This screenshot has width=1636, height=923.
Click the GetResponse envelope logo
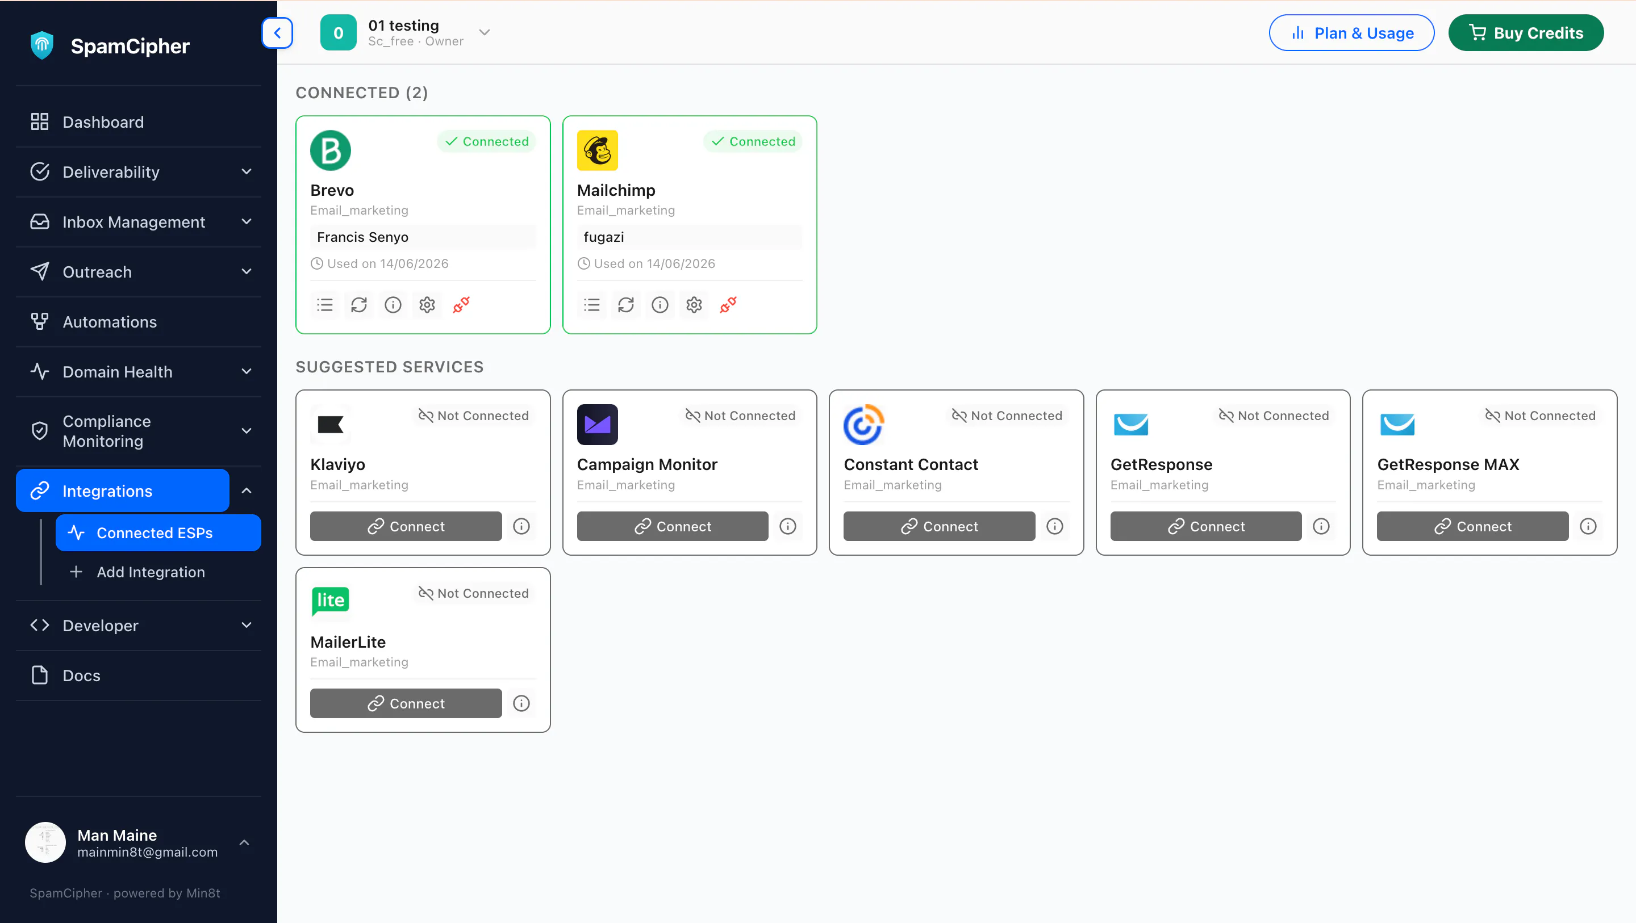(x=1130, y=425)
